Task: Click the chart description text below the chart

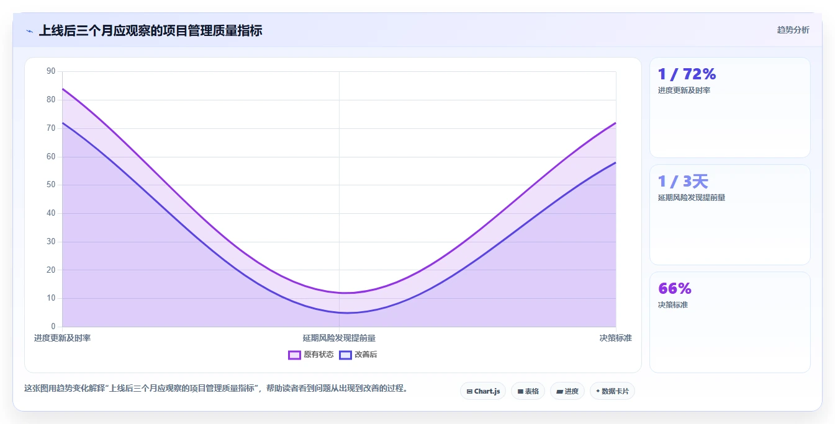Action: (215, 389)
